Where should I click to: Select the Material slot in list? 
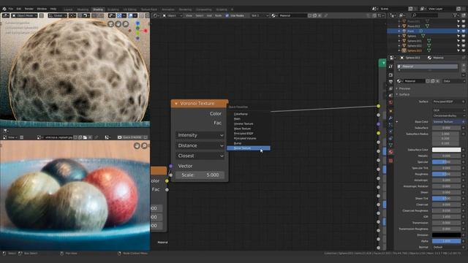click(x=428, y=66)
